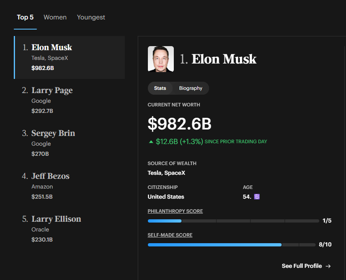Click the green up-triangle change indicator
346x280 pixels.
[x=151, y=142]
